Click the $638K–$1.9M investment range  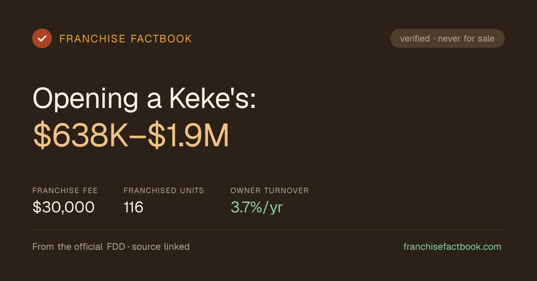point(131,136)
